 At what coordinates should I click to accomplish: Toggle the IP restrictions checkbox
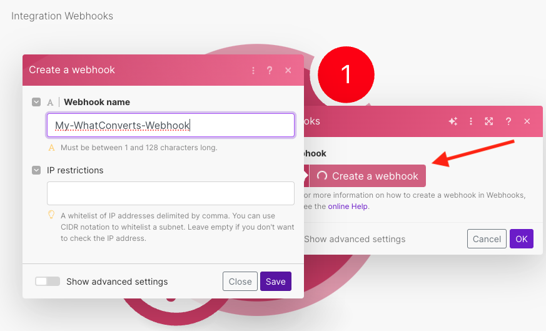(36, 170)
